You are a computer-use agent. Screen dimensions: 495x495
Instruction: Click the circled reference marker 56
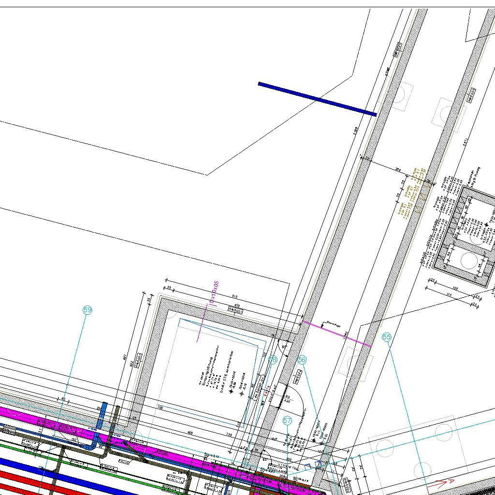tap(303, 360)
